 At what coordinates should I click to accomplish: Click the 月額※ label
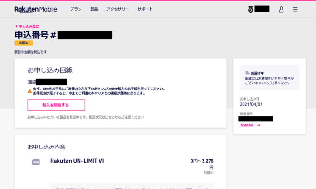209,173
